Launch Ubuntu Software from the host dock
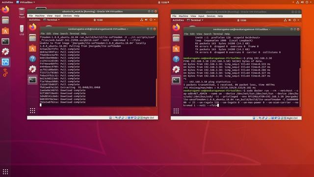The image size is (314, 177). 5,31
